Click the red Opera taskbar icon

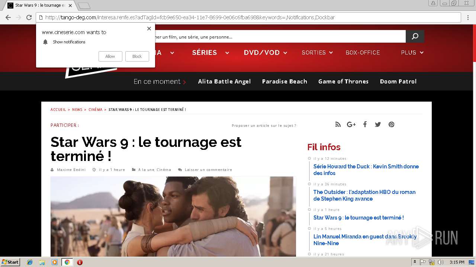tap(80, 262)
